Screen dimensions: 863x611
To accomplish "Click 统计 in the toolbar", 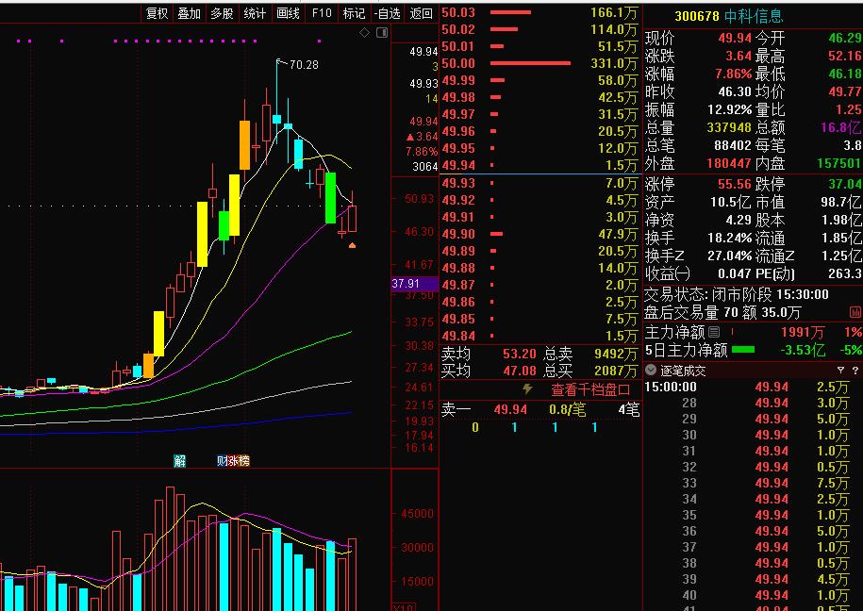I will pyautogui.click(x=255, y=13).
